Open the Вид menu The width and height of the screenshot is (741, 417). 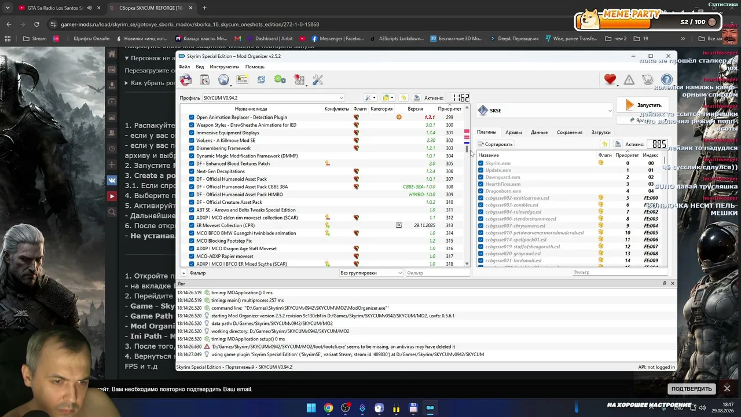200,67
